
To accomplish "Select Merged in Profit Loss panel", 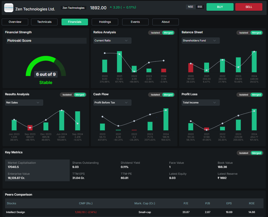I will (x=256, y=95).
